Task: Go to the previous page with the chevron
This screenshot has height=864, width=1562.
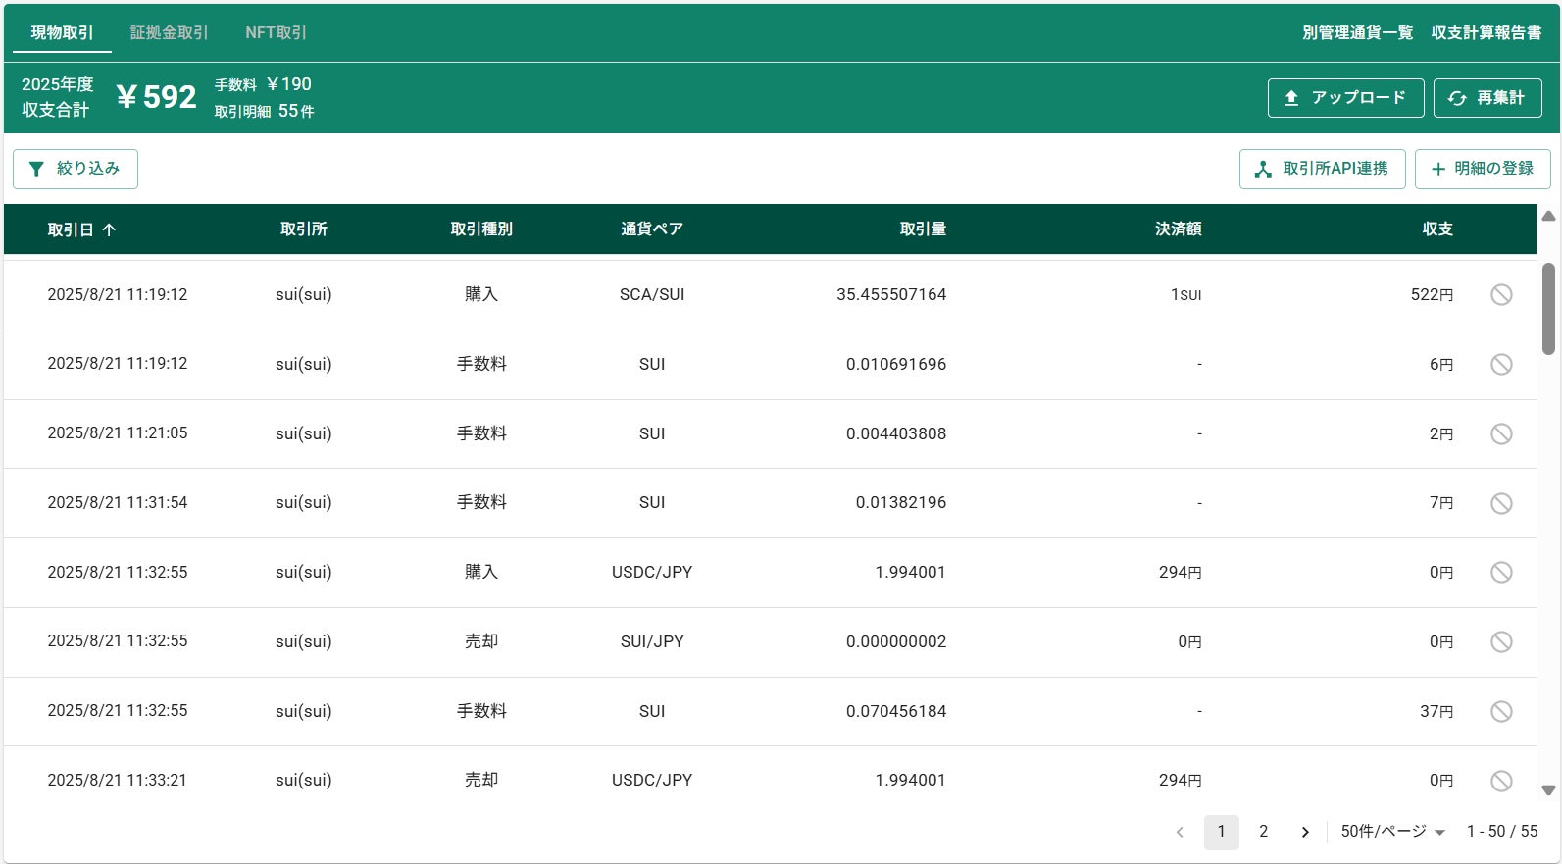Action: [1180, 832]
